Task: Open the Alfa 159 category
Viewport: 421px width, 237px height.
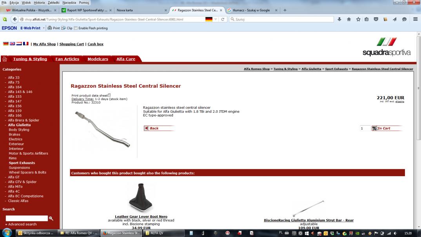Action: (x=15, y=111)
